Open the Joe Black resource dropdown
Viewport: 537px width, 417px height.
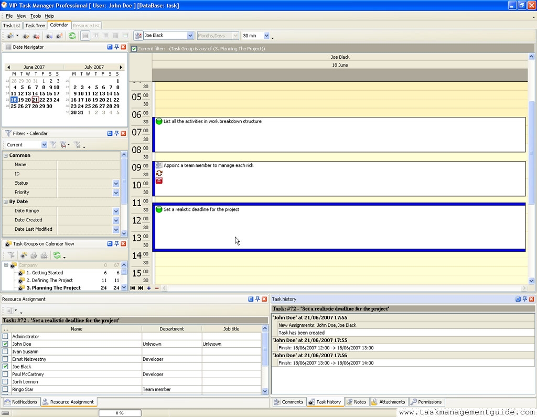(x=190, y=36)
